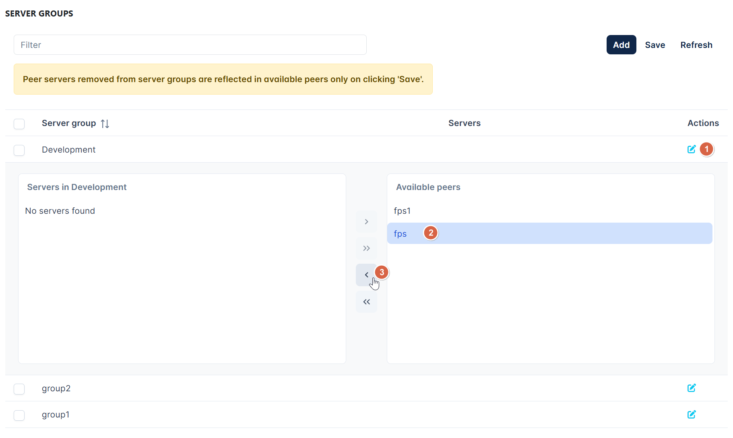The height and width of the screenshot is (438, 733).
Task: Click the SERVER GROUPS page title
Action: [39, 14]
